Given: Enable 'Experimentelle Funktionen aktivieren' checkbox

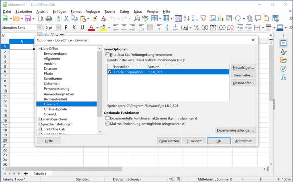Looking at the screenshot, I should click(107, 118).
